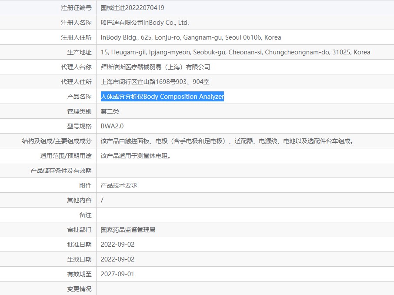Click the management category value 第二类
Image resolution: width=394 pixels, height=295 pixels.
point(110,111)
